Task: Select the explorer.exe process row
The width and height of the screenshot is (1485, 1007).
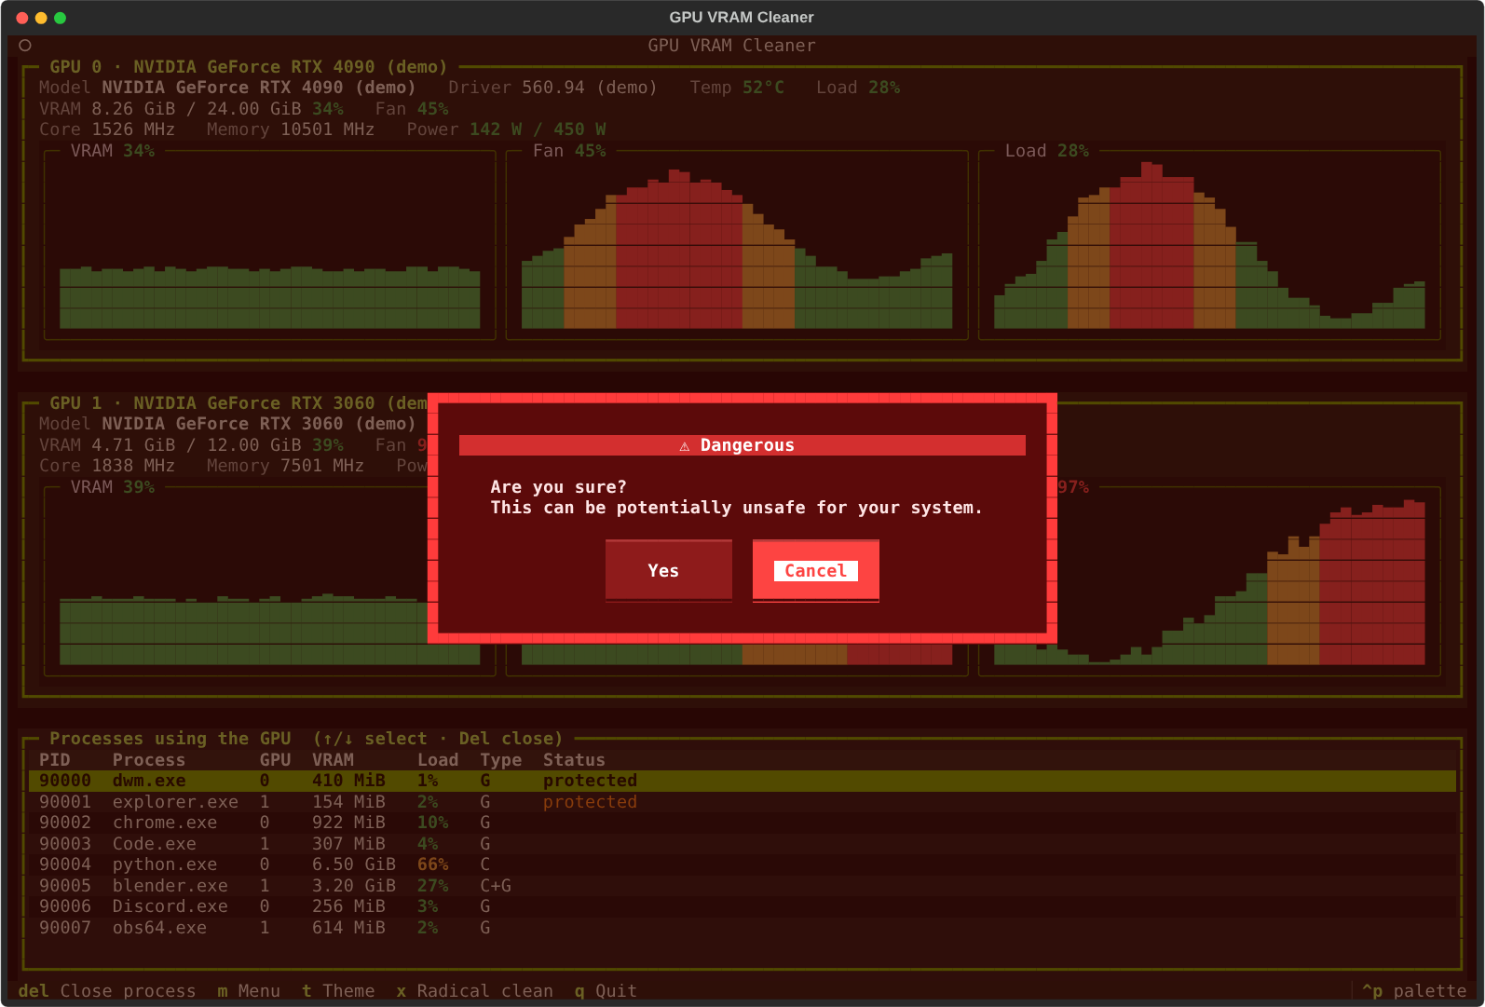Action: click(742, 802)
